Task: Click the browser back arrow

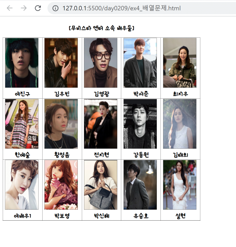Action: [10, 8]
